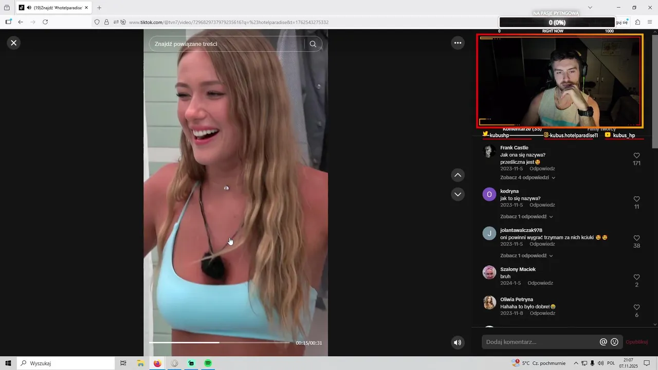Image resolution: width=658 pixels, height=370 pixels.
Task: Go back with the browser back arrow
Action: click(x=21, y=22)
